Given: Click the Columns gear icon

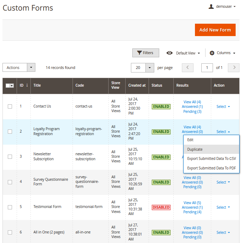Looking at the screenshot, I should (x=212, y=53).
